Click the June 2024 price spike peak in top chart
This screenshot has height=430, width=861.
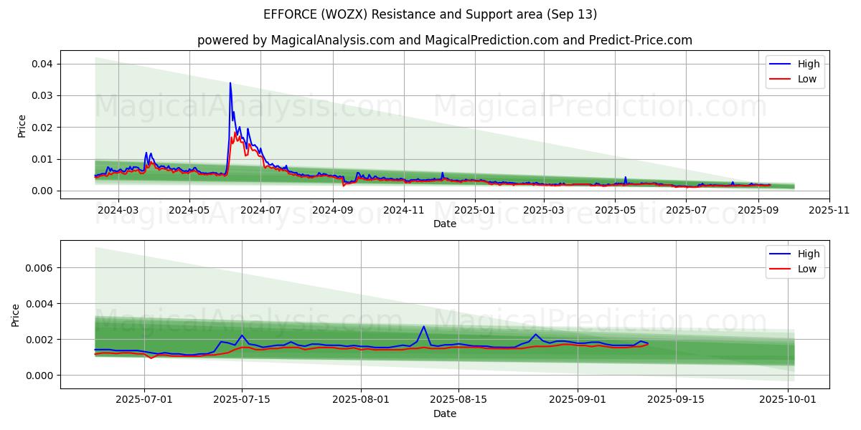[x=230, y=83]
